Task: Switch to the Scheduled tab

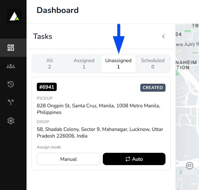Action: (x=153, y=64)
